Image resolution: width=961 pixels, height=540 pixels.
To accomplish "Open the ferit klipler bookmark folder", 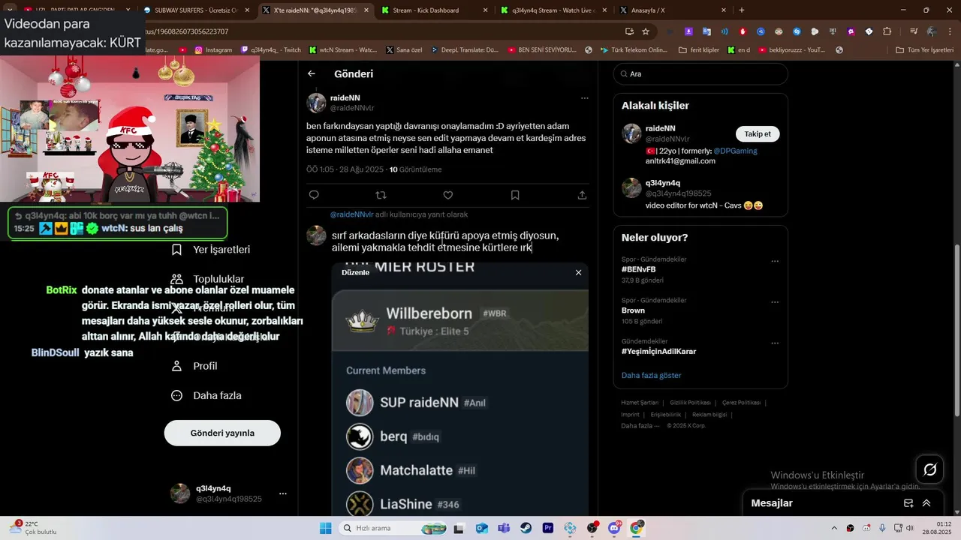I will point(699,50).
